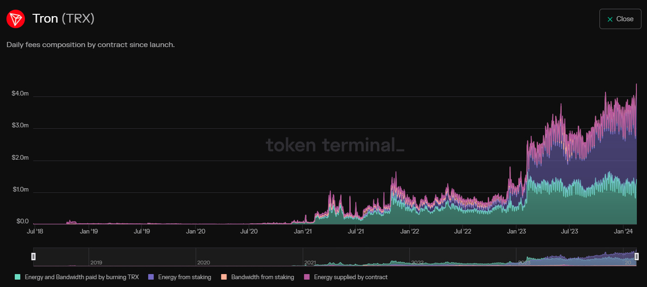The width and height of the screenshot is (647, 287).
Task: Toggle the Energy supplied by contract legend swatch
Action: pyautogui.click(x=306, y=277)
